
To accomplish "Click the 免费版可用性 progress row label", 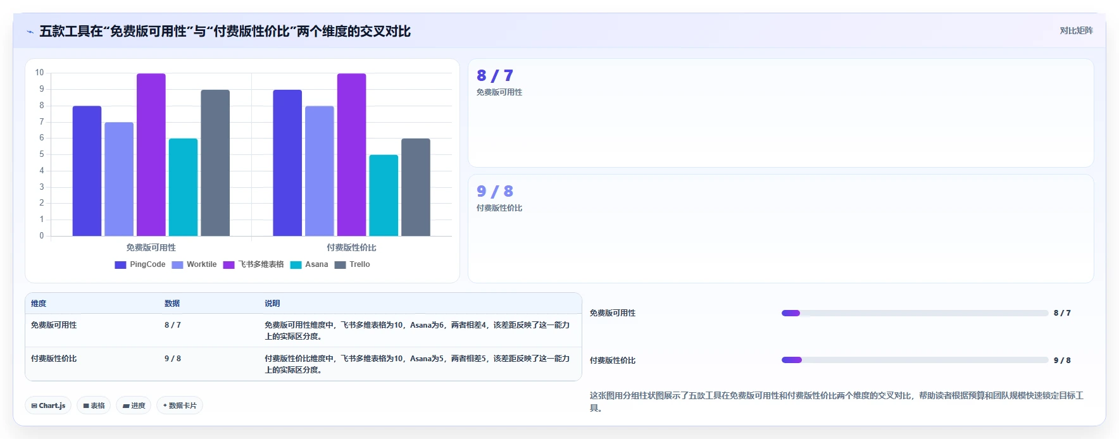I will [x=613, y=313].
